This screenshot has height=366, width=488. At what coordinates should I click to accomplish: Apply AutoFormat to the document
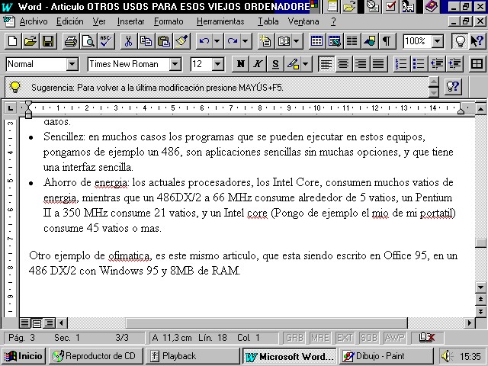point(265,41)
